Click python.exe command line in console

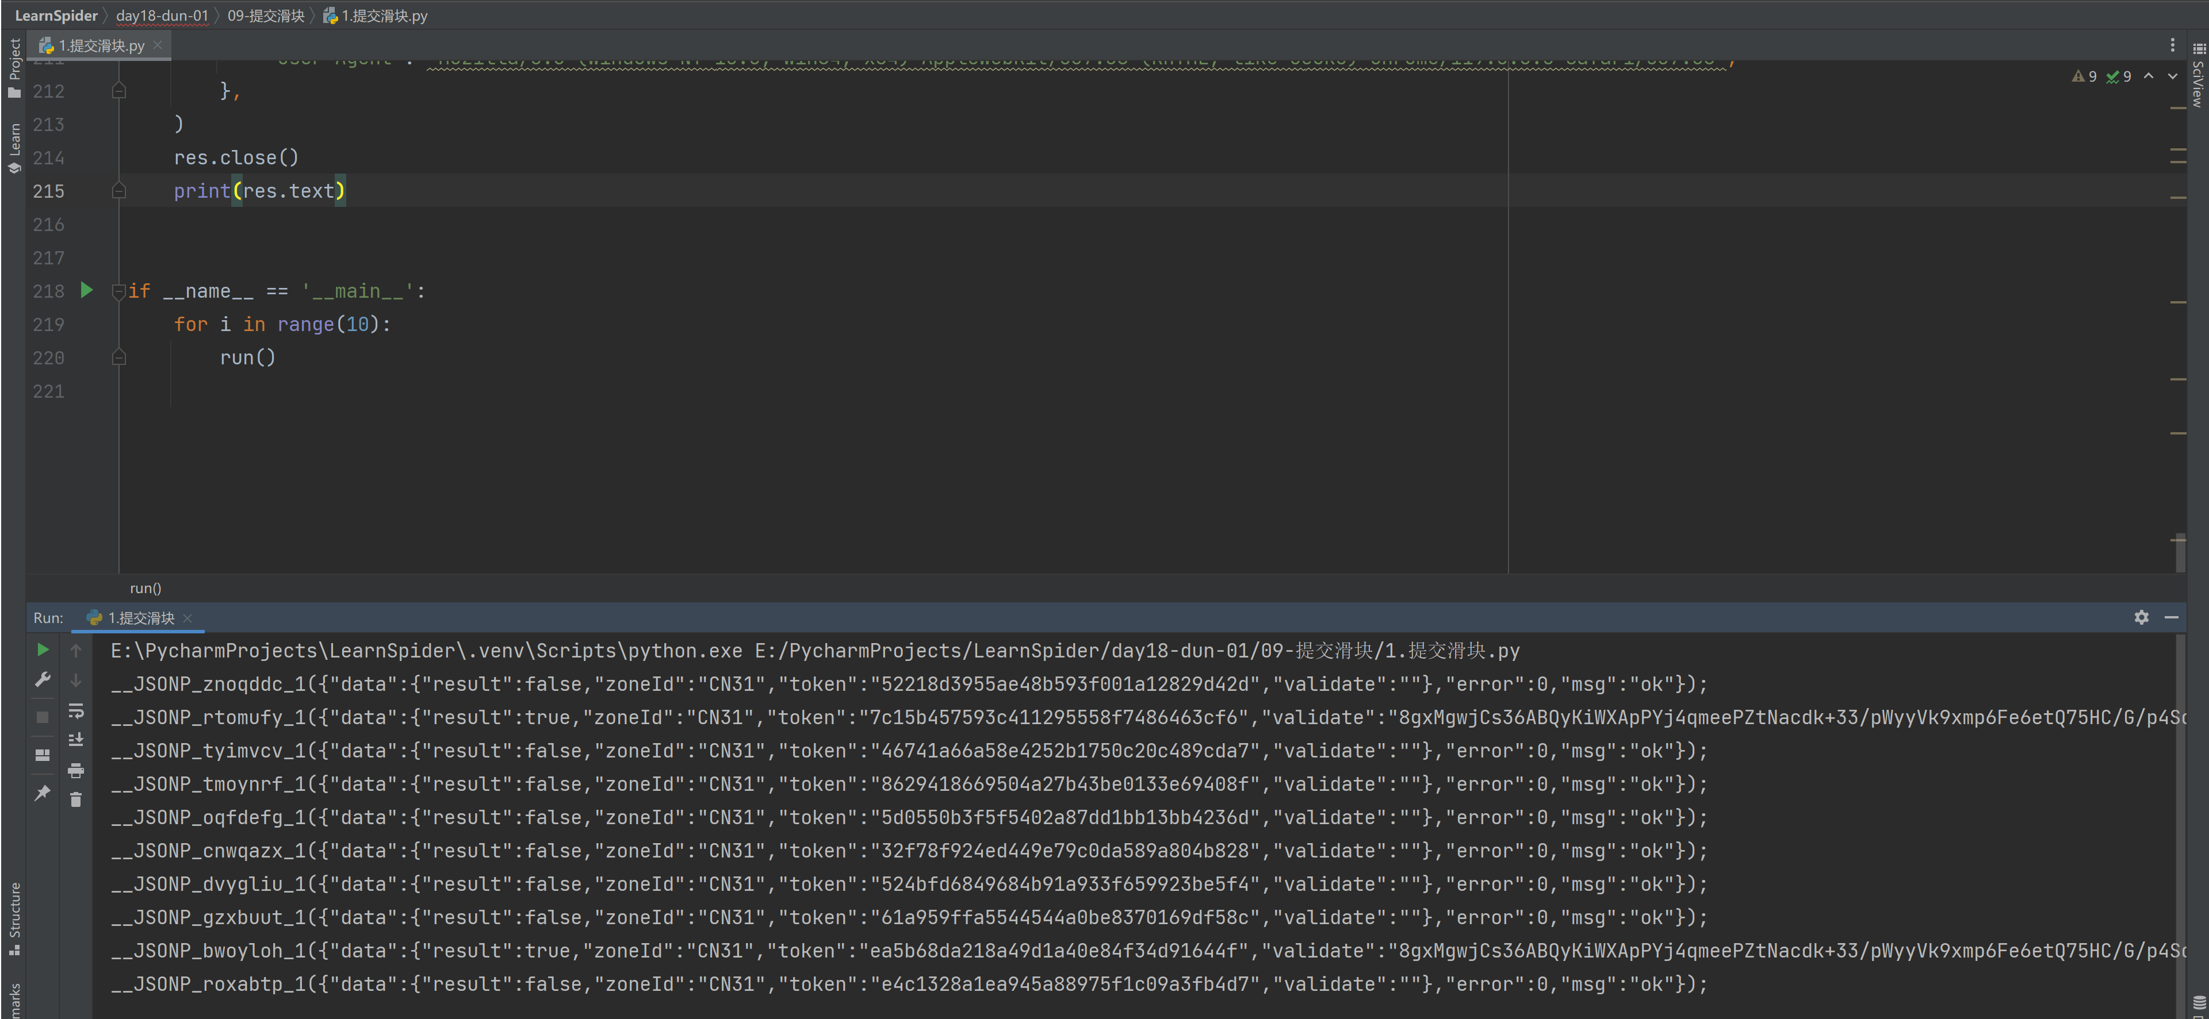click(x=815, y=651)
